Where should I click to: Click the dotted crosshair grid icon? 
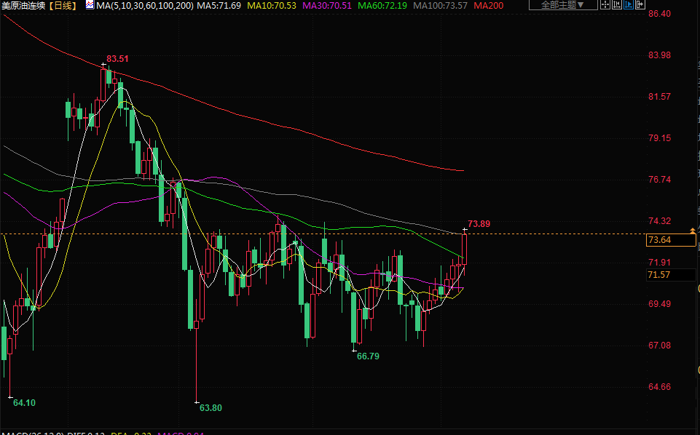[x=606, y=5]
